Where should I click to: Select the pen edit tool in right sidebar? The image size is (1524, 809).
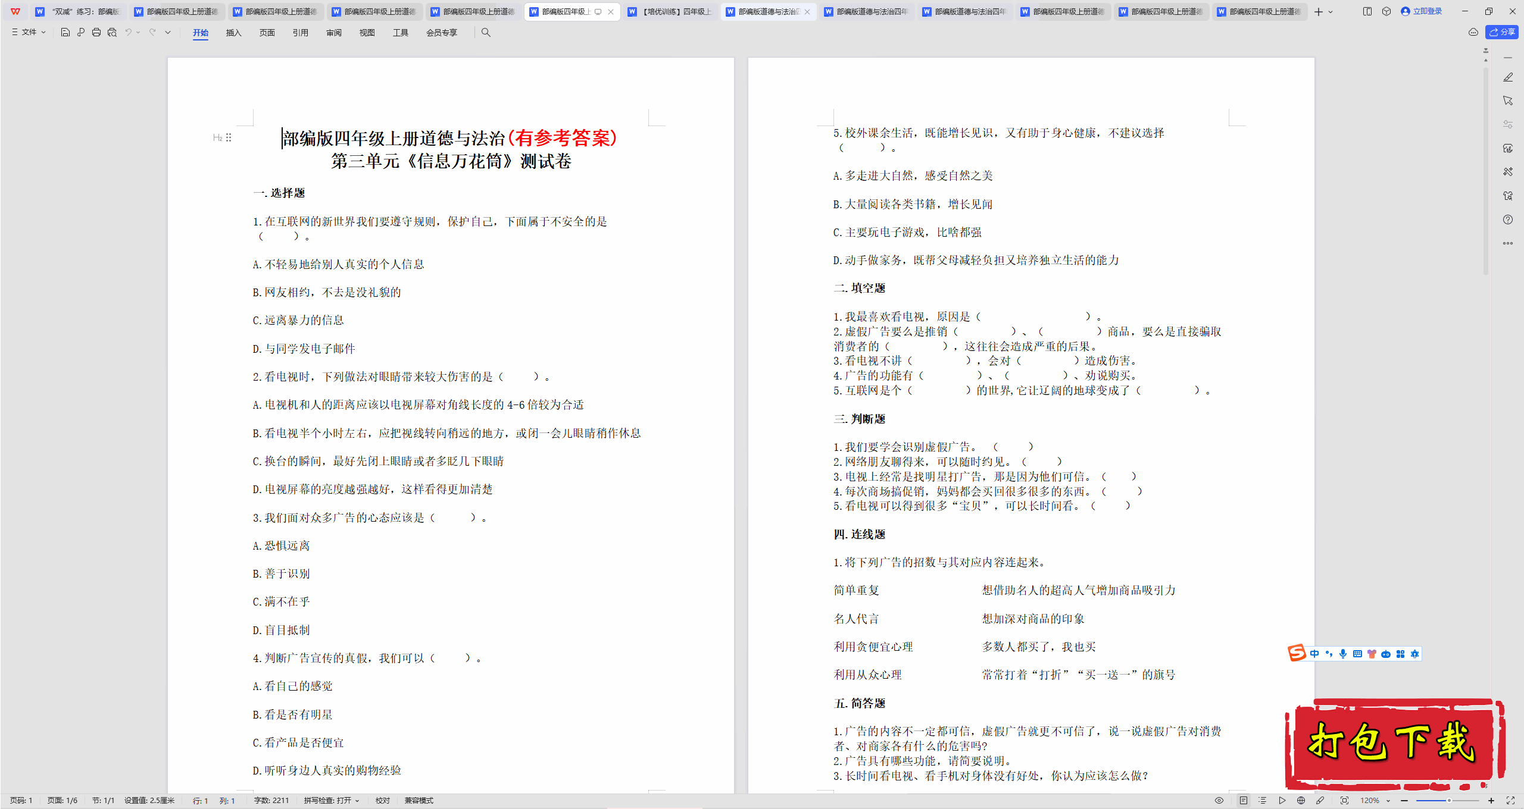[x=1508, y=77]
